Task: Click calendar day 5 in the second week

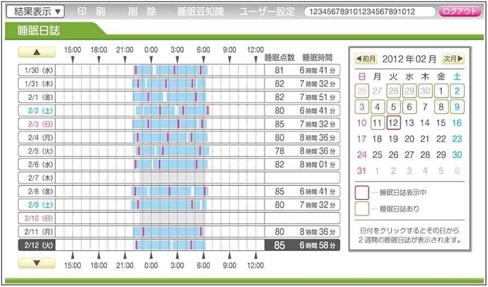Action: [394, 107]
